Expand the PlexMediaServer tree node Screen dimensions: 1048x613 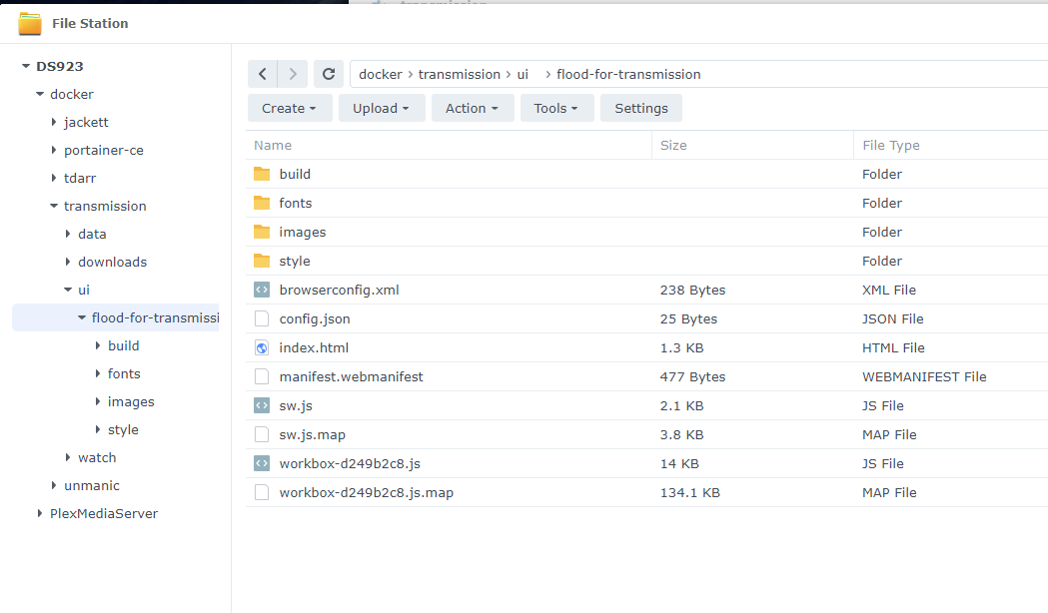(x=38, y=513)
